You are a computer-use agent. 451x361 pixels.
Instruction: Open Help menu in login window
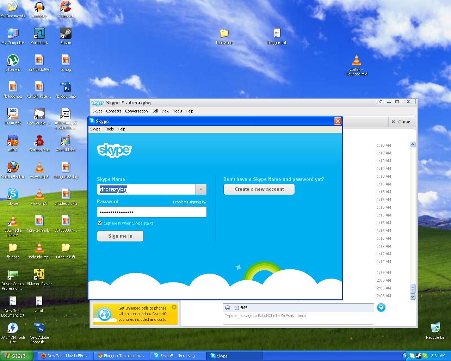(x=122, y=129)
